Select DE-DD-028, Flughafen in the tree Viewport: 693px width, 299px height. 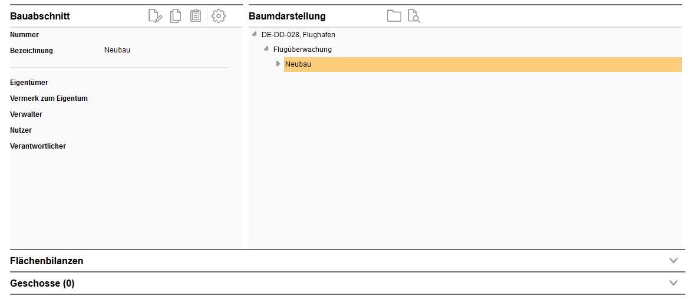(298, 35)
